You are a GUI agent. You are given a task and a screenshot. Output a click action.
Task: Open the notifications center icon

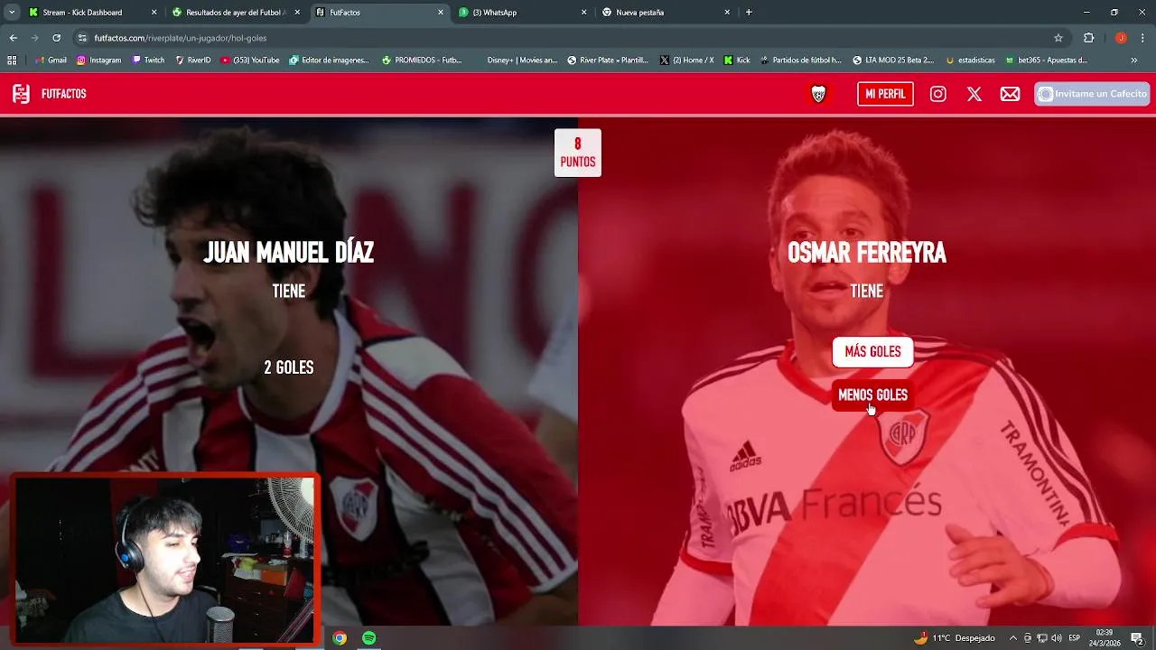pyautogui.click(x=1137, y=638)
